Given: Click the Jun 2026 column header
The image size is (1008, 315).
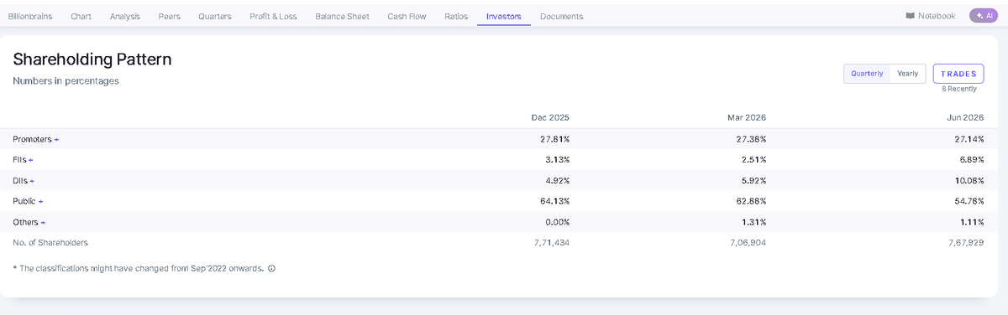Looking at the screenshot, I should tap(965, 117).
